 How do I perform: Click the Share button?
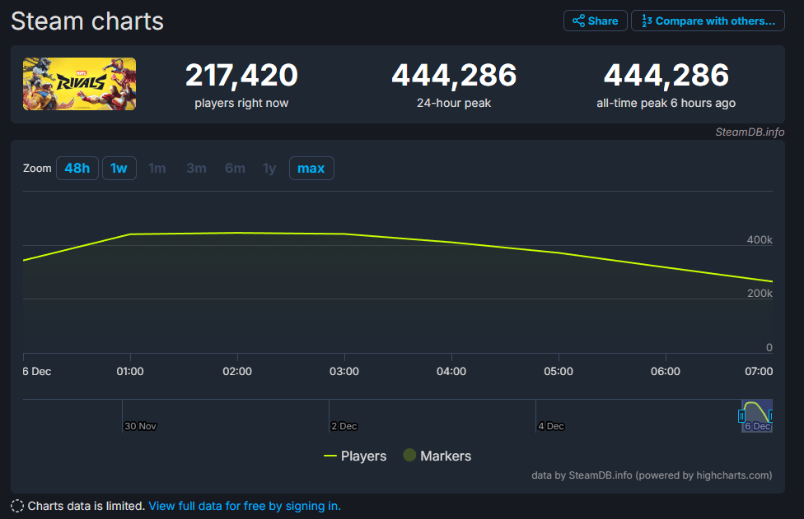point(596,21)
